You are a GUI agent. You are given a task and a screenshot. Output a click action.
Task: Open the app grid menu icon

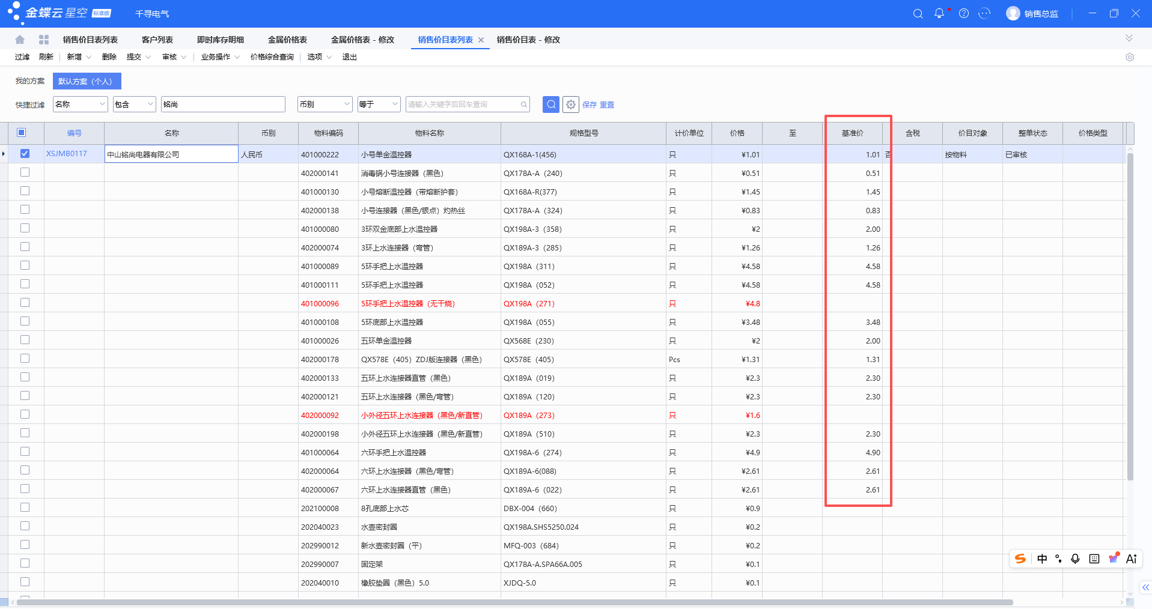click(44, 40)
